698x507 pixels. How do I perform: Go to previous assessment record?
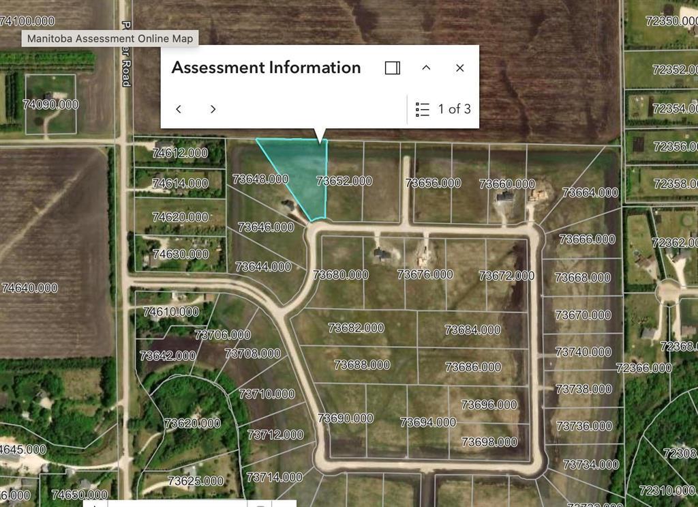coord(179,109)
